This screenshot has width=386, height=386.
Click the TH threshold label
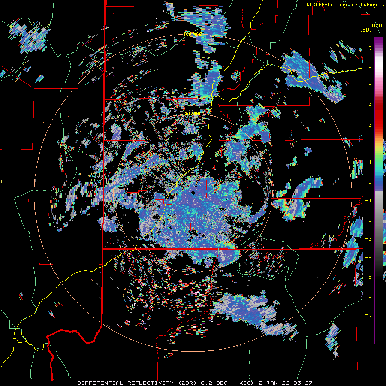point(368,334)
